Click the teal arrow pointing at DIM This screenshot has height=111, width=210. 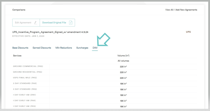pyautogui.click(x=103, y=39)
